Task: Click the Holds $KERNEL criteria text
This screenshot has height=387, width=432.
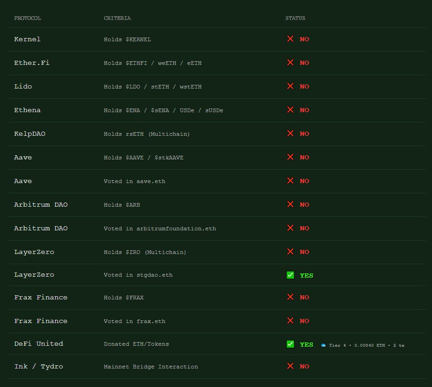Action: click(x=127, y=39)
